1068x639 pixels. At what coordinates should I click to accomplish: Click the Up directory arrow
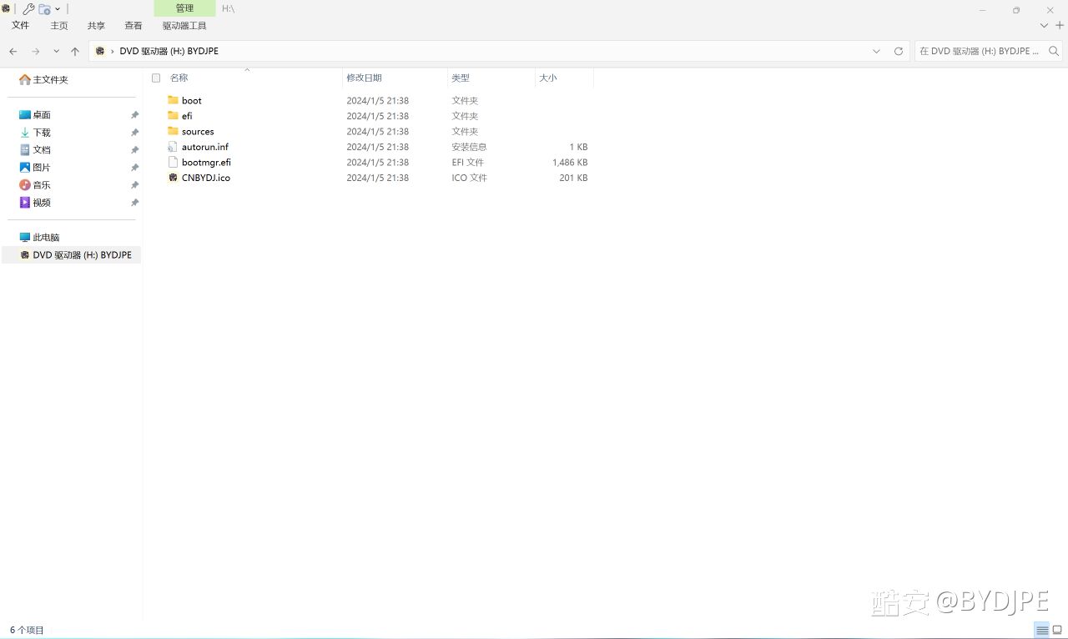(x=75, y=52)
